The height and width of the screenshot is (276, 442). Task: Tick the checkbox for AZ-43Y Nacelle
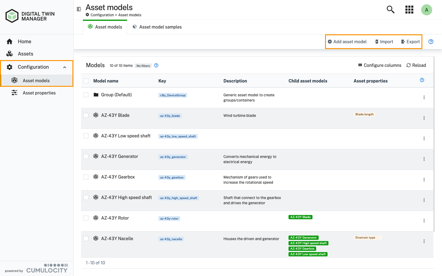coord(86,238)
